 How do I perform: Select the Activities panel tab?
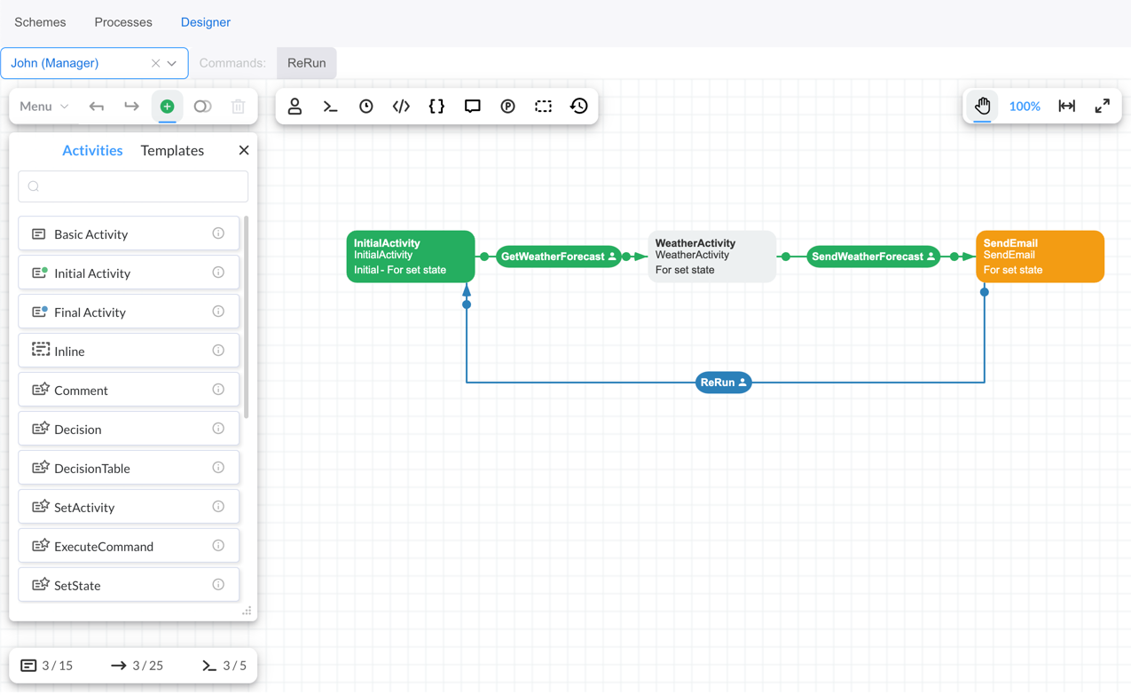92,151
